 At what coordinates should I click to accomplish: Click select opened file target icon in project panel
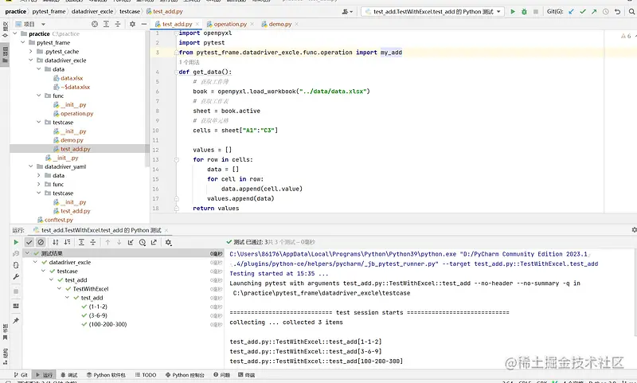click(x=95, y=25)
